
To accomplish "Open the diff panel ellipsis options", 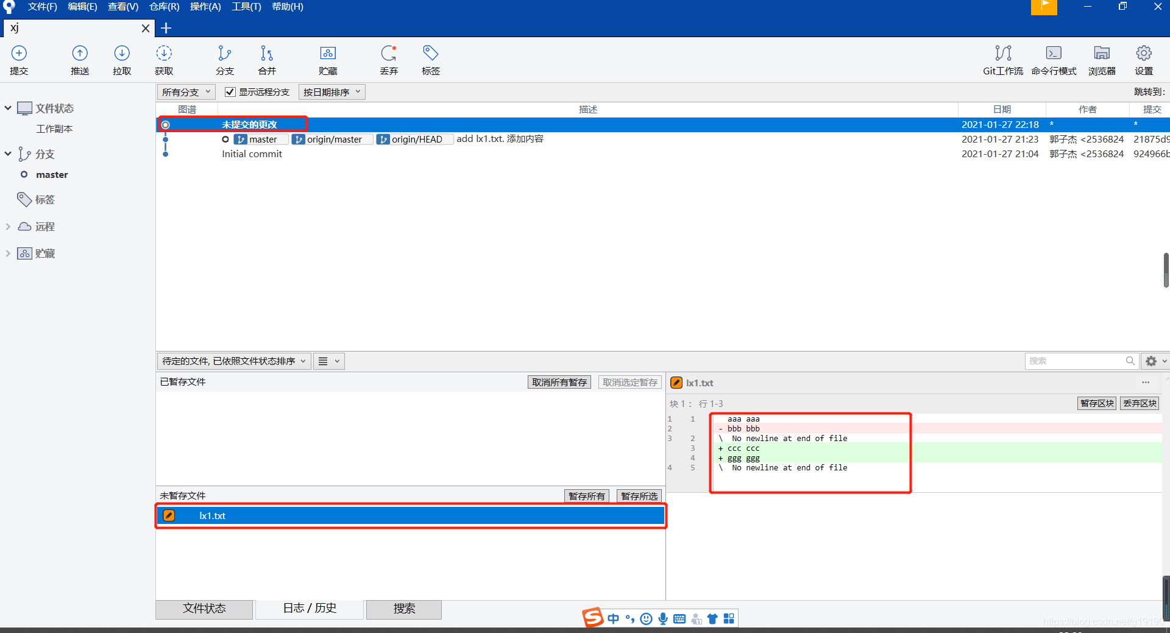I will pyautogui.click(x=1146, y=383).
